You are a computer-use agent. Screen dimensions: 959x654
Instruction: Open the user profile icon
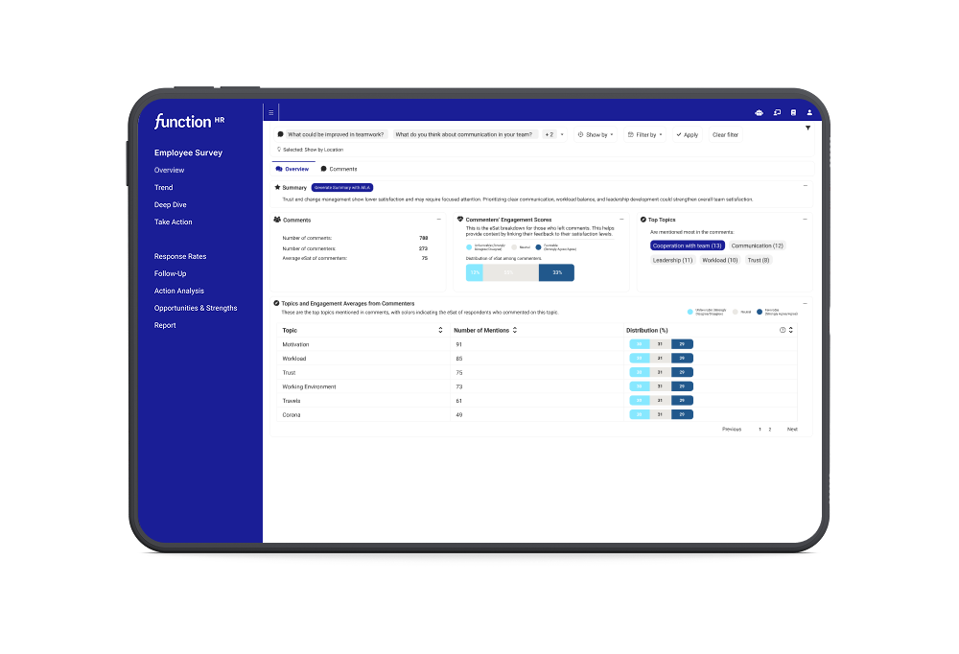pos(809,112)
